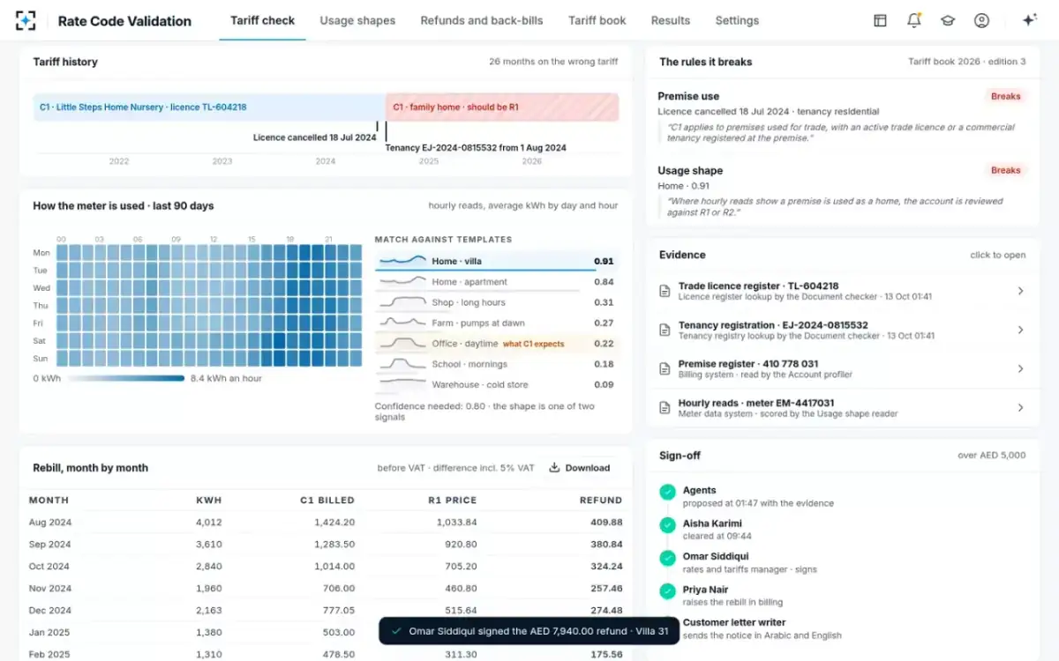Click the Tenancy EJ-2024-0815532 from 1 Aug 2024 marker

(x=476, y=148)
